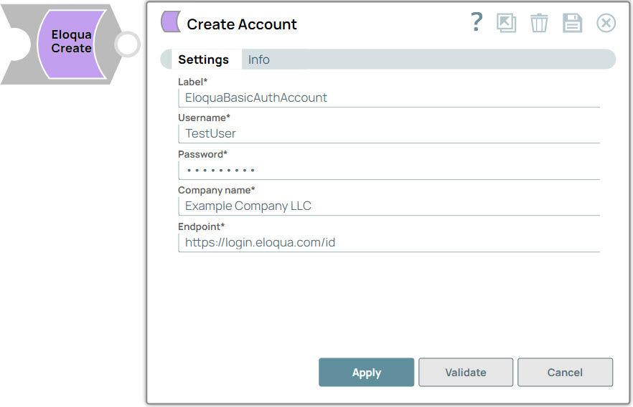Click the Company name input field

tap(389, 206)
